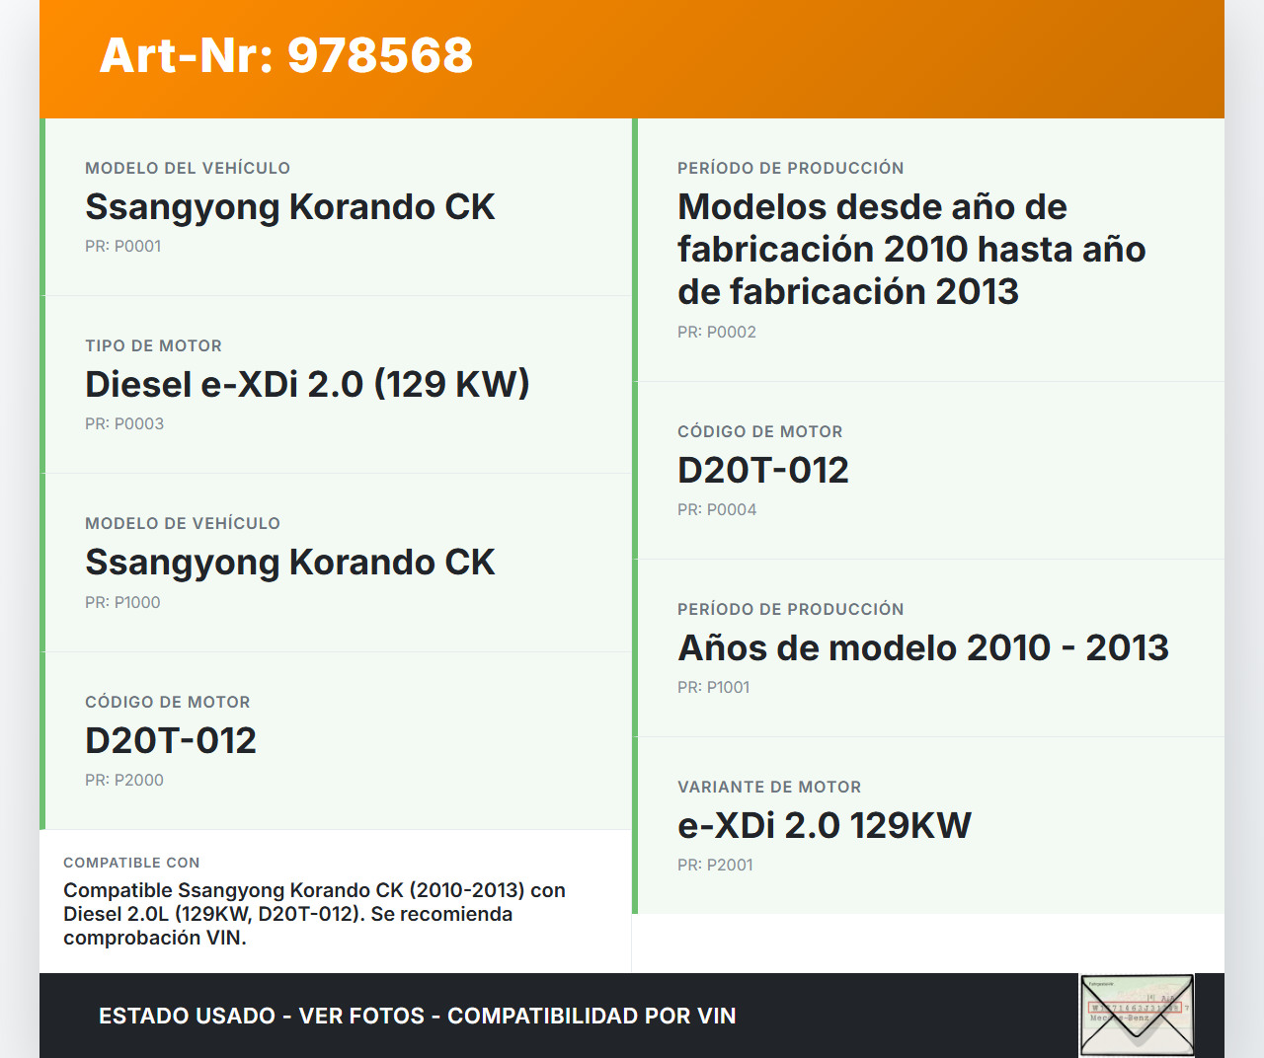
Task: Select the Años de modelo 2010 - 2013 entry
Action: point(922,648)
